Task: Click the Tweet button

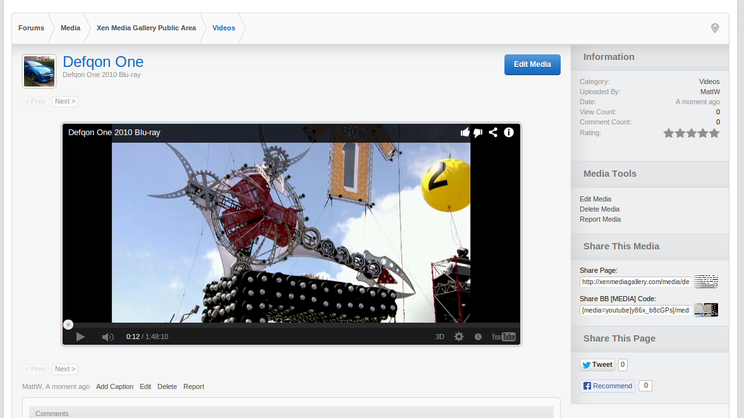Action: tap(597, 365)
